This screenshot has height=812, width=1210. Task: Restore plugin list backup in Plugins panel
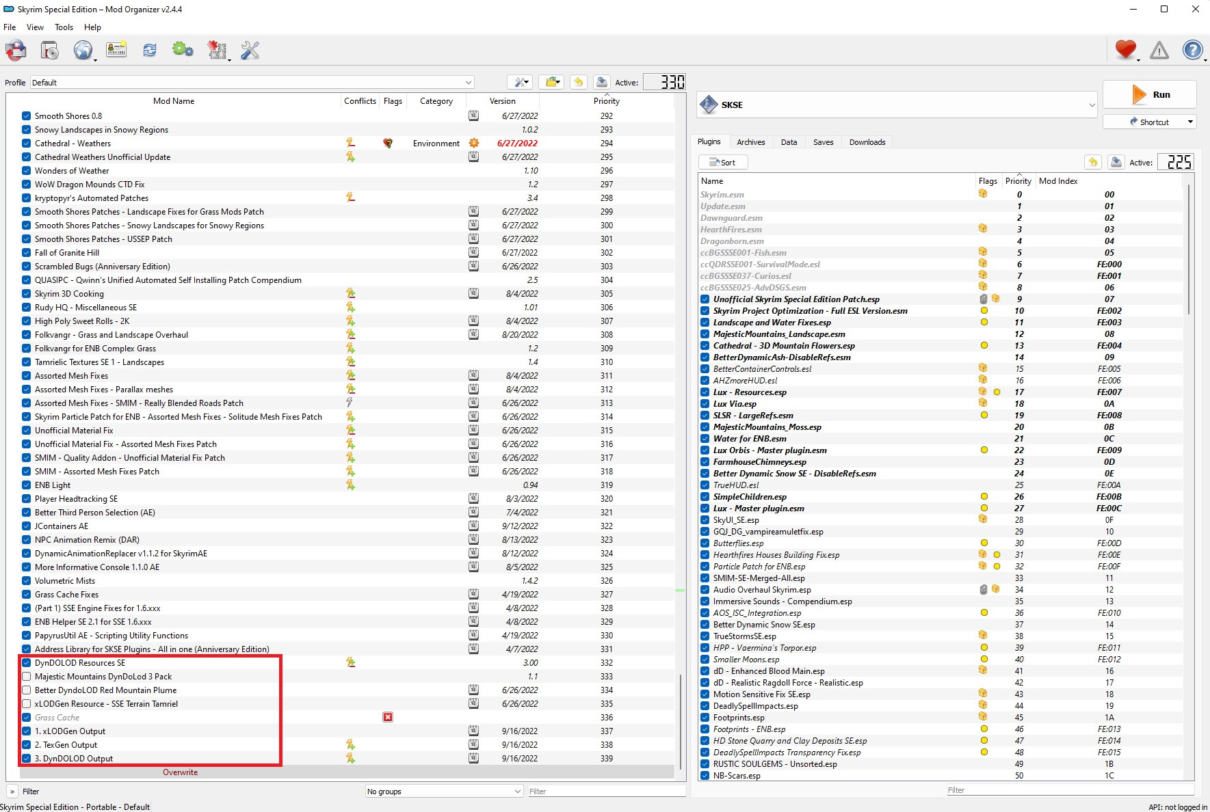click(1093, 162)
